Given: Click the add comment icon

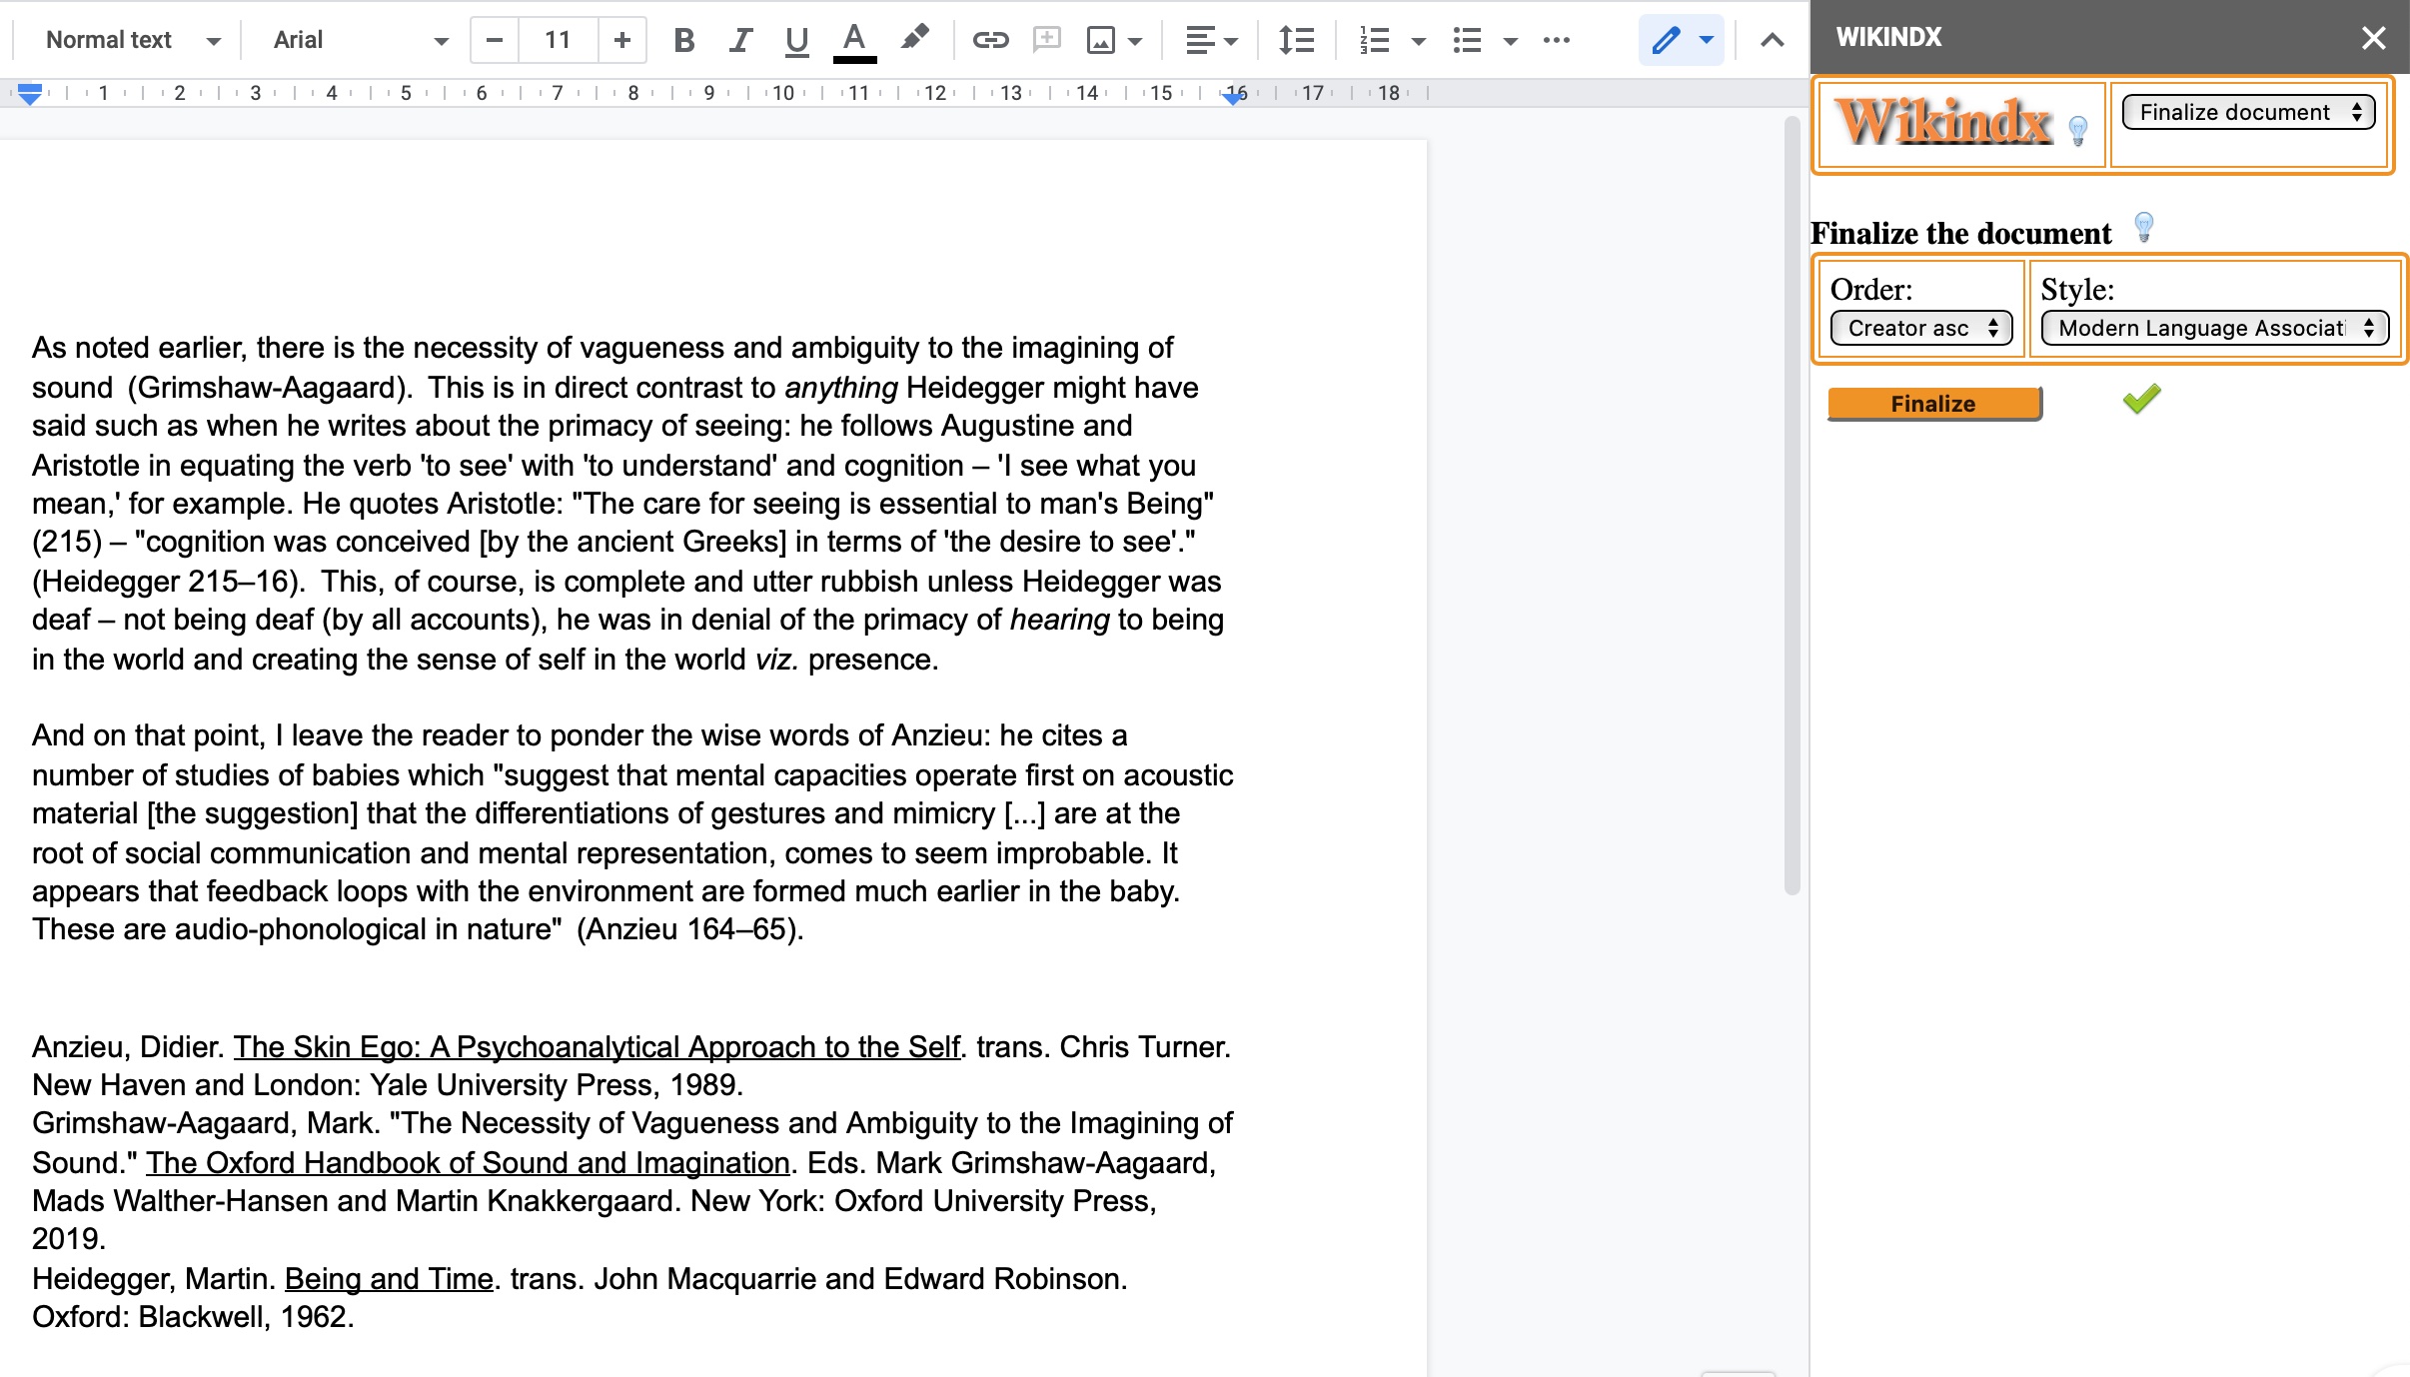Looking at the screenshot, I should point(1046,40).
